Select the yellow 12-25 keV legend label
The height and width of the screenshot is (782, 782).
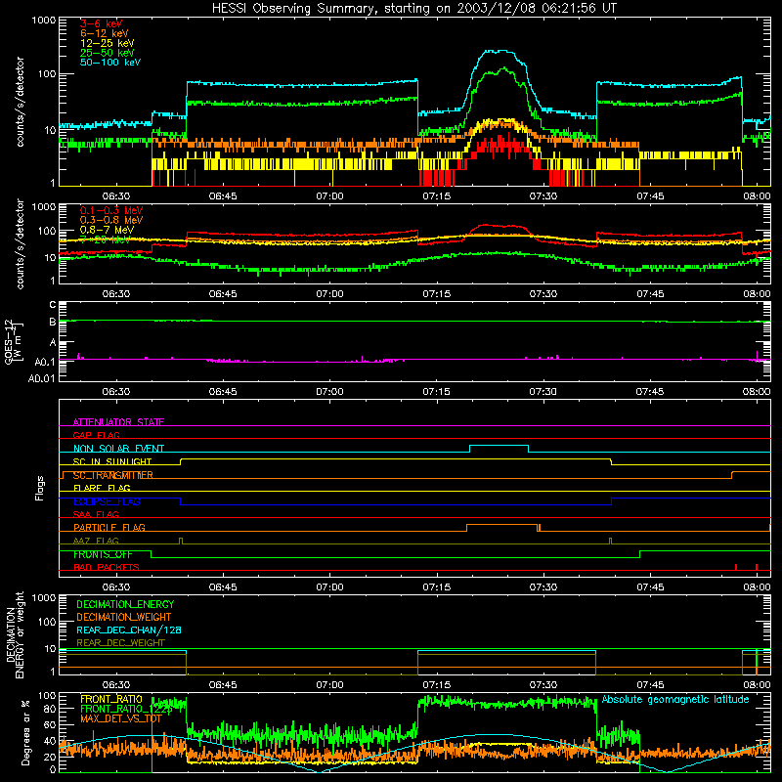click(108, 43)
